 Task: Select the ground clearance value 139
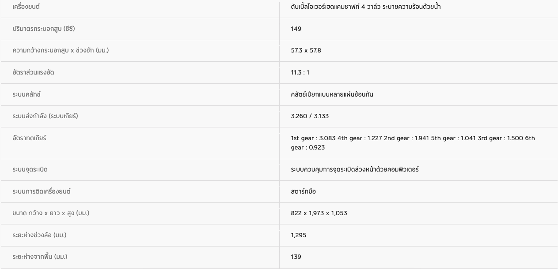coord(296,257)
